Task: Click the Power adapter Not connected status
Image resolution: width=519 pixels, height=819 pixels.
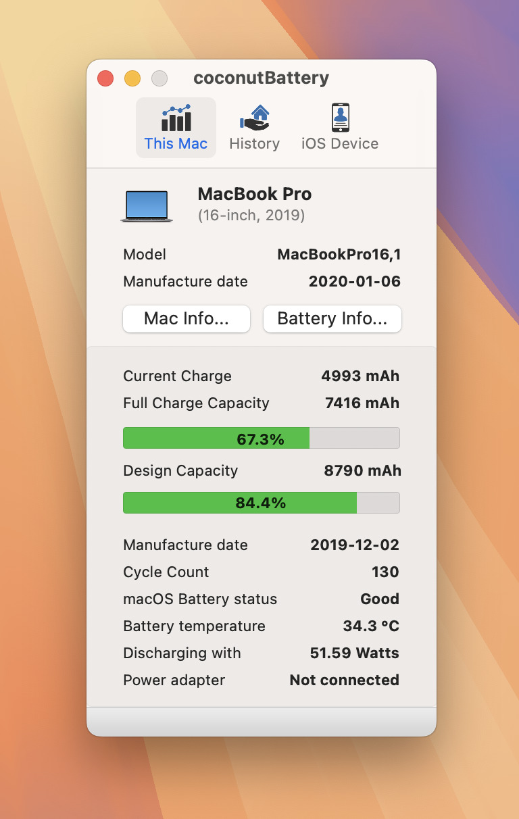Action: (344, 680)
